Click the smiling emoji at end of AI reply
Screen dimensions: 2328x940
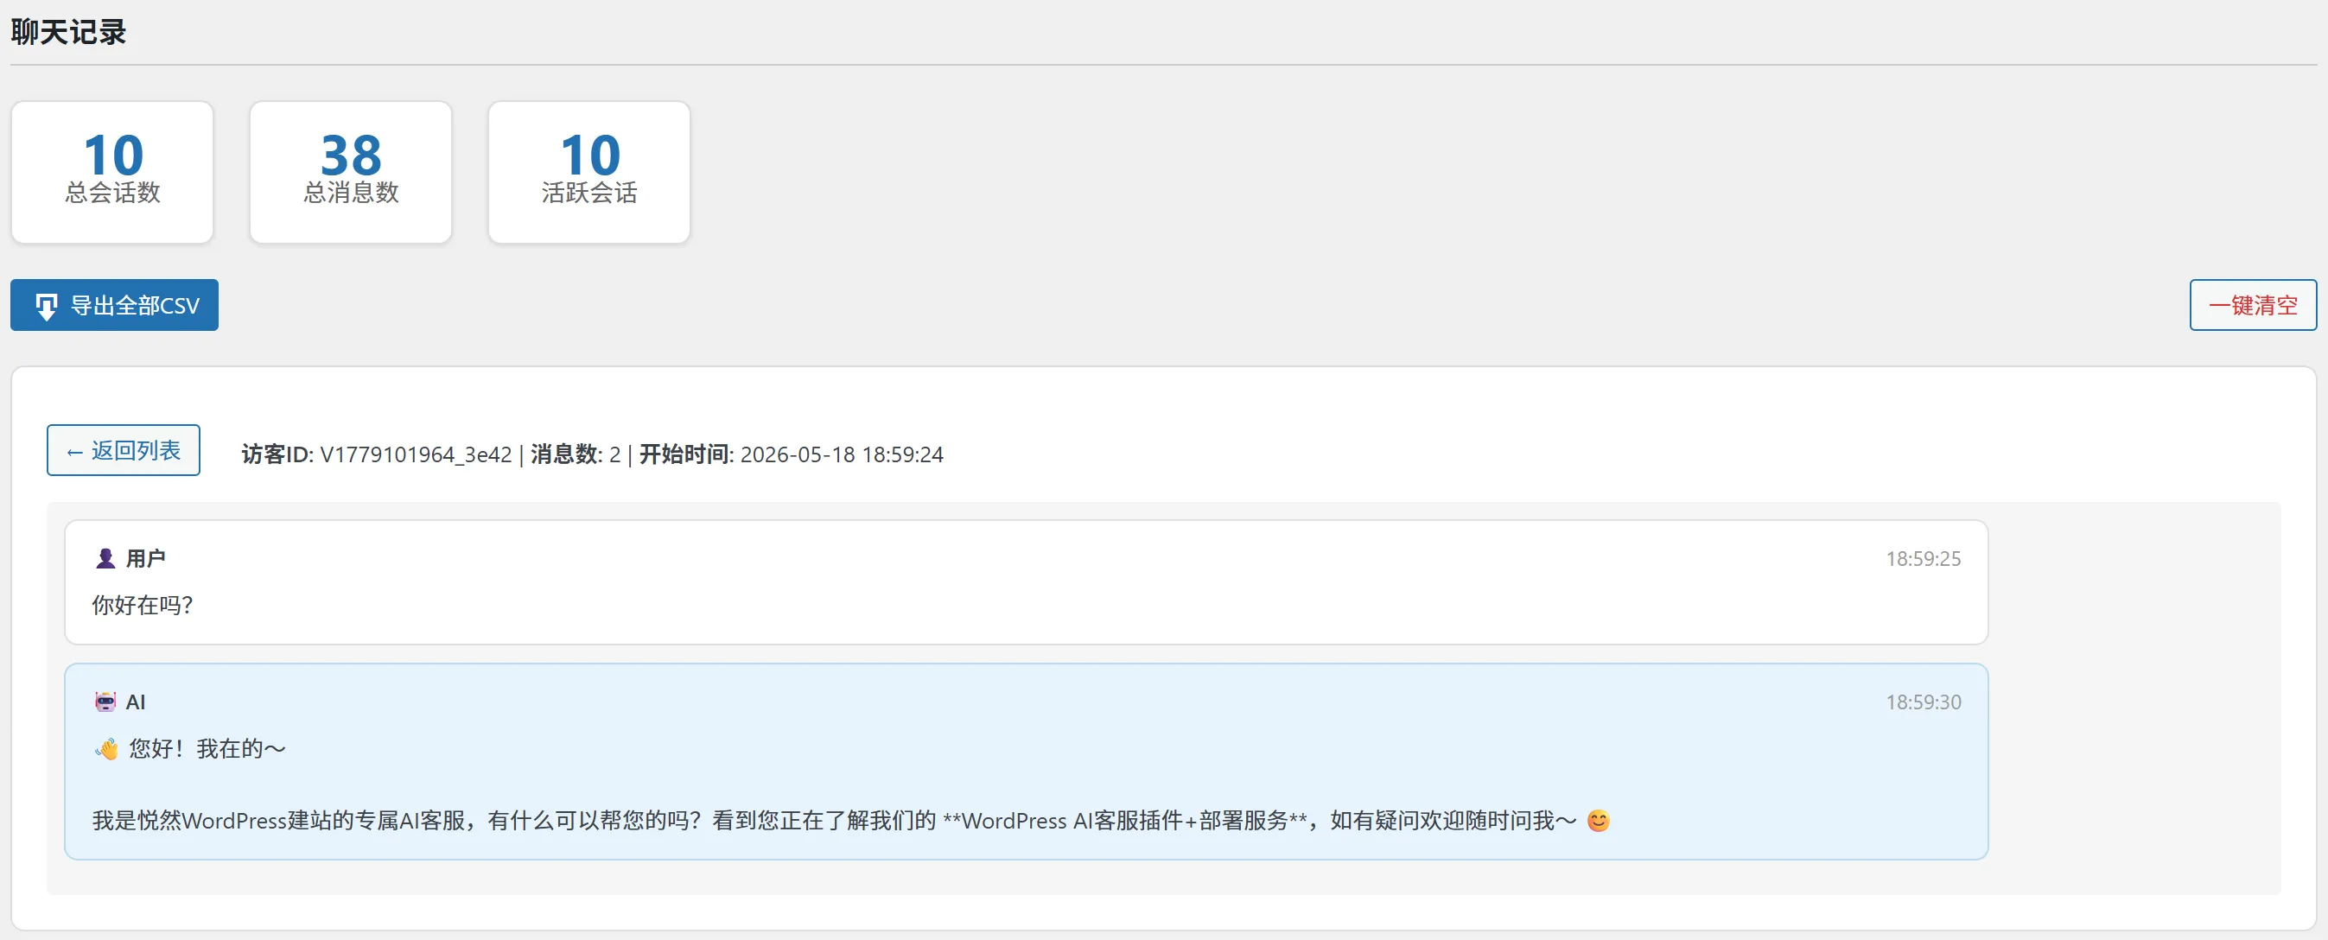click(x=1598, y=821)
